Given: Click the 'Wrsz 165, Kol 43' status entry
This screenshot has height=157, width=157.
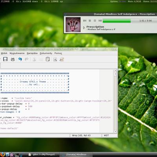Looking at the screenshot, I should [x=81, y=135].
